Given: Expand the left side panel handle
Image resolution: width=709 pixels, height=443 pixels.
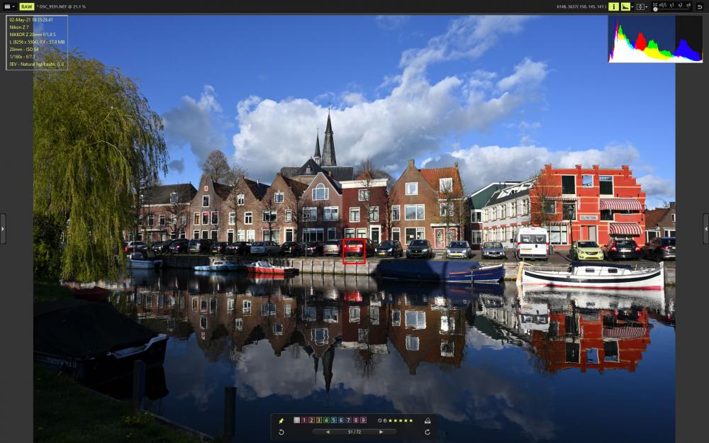Looking at the screenshot, I should point(3,229).
